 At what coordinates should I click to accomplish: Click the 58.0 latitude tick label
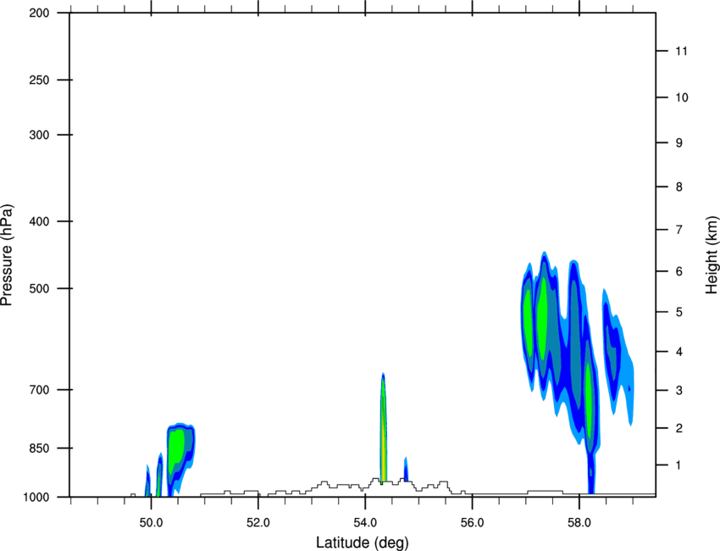[x=579, y=523]
